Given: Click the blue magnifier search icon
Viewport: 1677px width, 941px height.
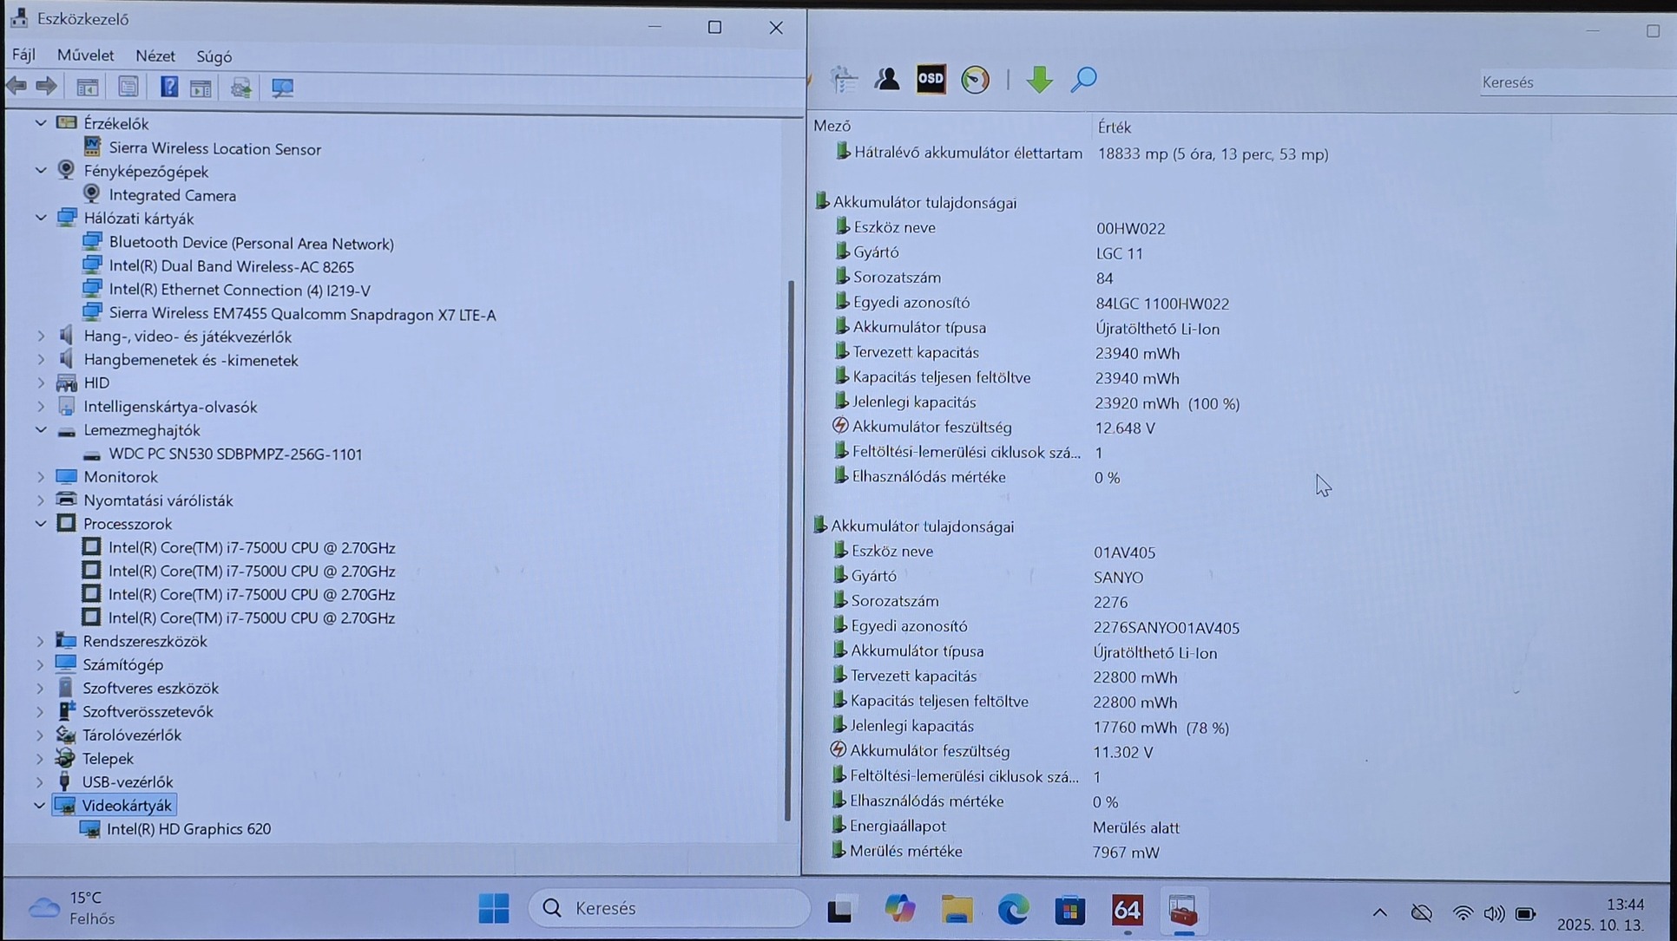Looking at the screenshot, I should pyautogui.click(x=1083, y=80).
